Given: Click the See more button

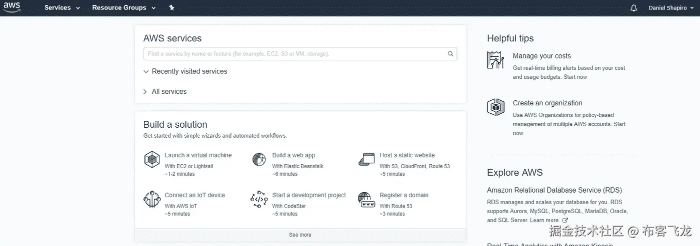Looking at the screenshot, I should click(x=300, y=235).
